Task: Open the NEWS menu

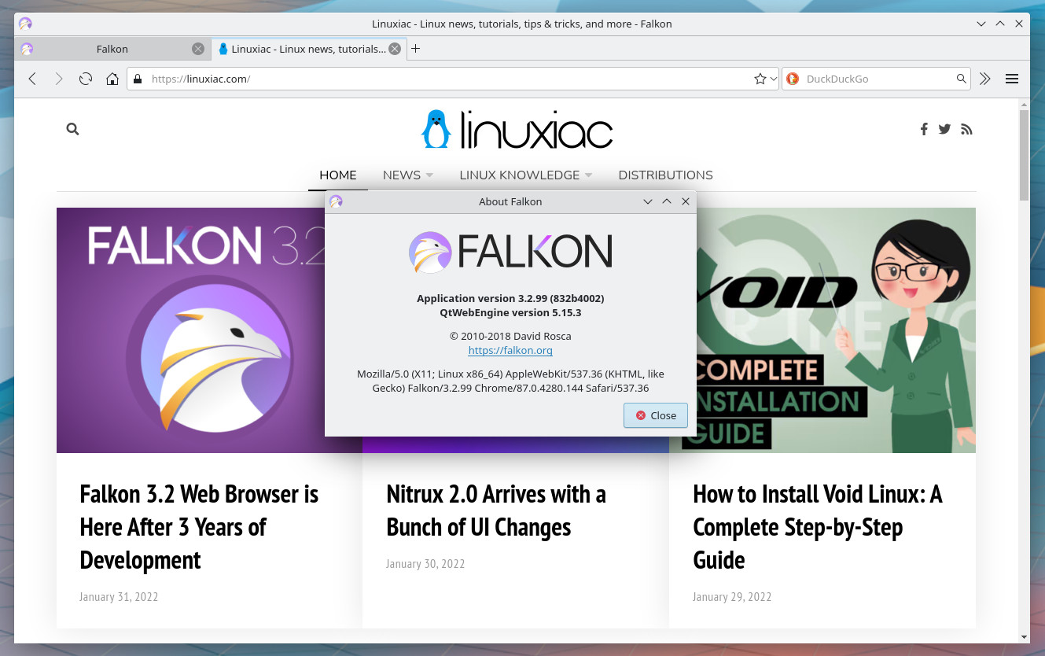Action: [x=402, y=175]
